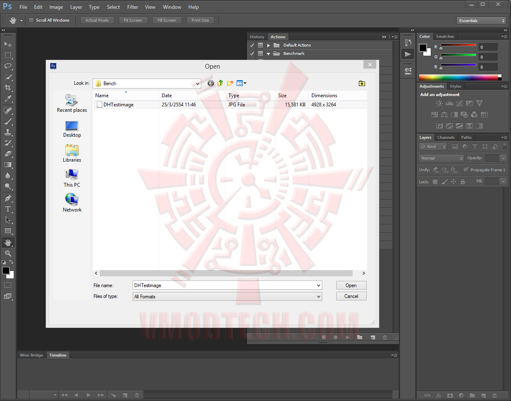
Task: Select the Gradient tool
Action: tap(8, 165)
